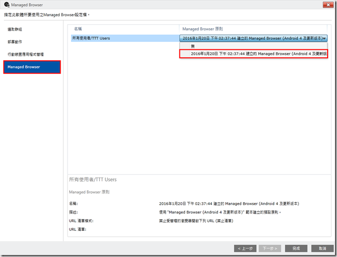337x257 pixels.
Task: Click the 上一步 back button
Action: click(x=245, y=248)
